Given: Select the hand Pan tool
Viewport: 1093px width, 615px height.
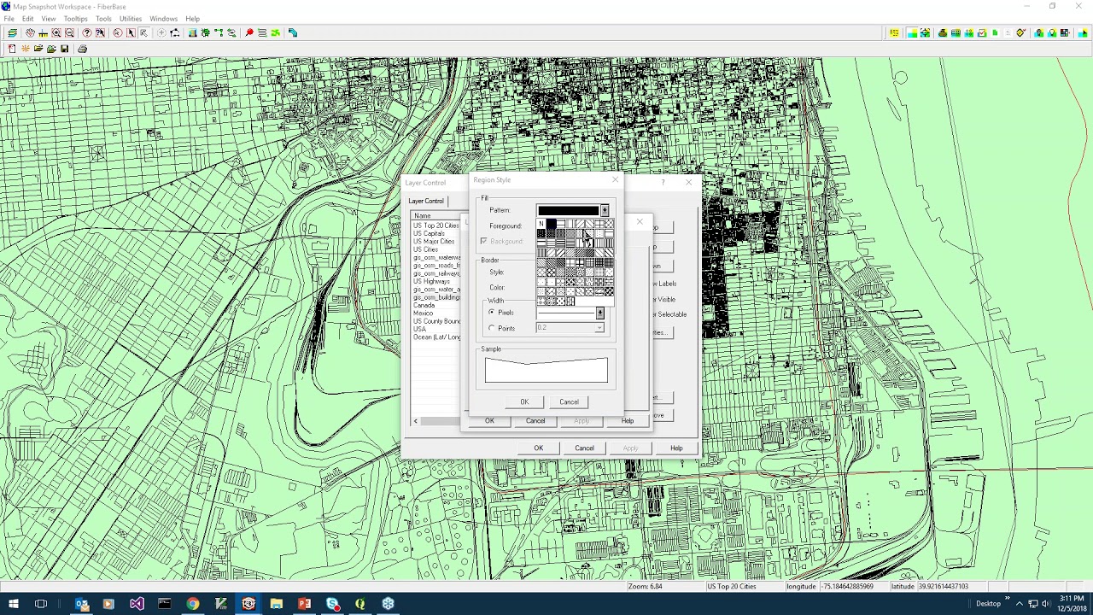Looking at the screenshot, I should click(x=30, y=32).
